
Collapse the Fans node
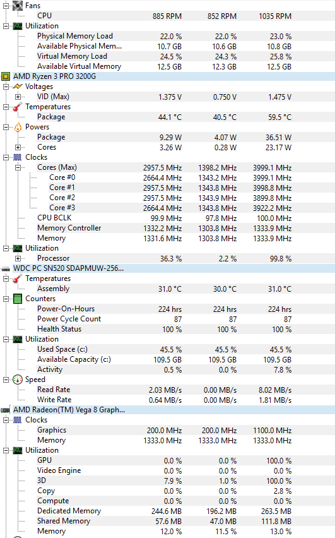(x=6, y=6)
